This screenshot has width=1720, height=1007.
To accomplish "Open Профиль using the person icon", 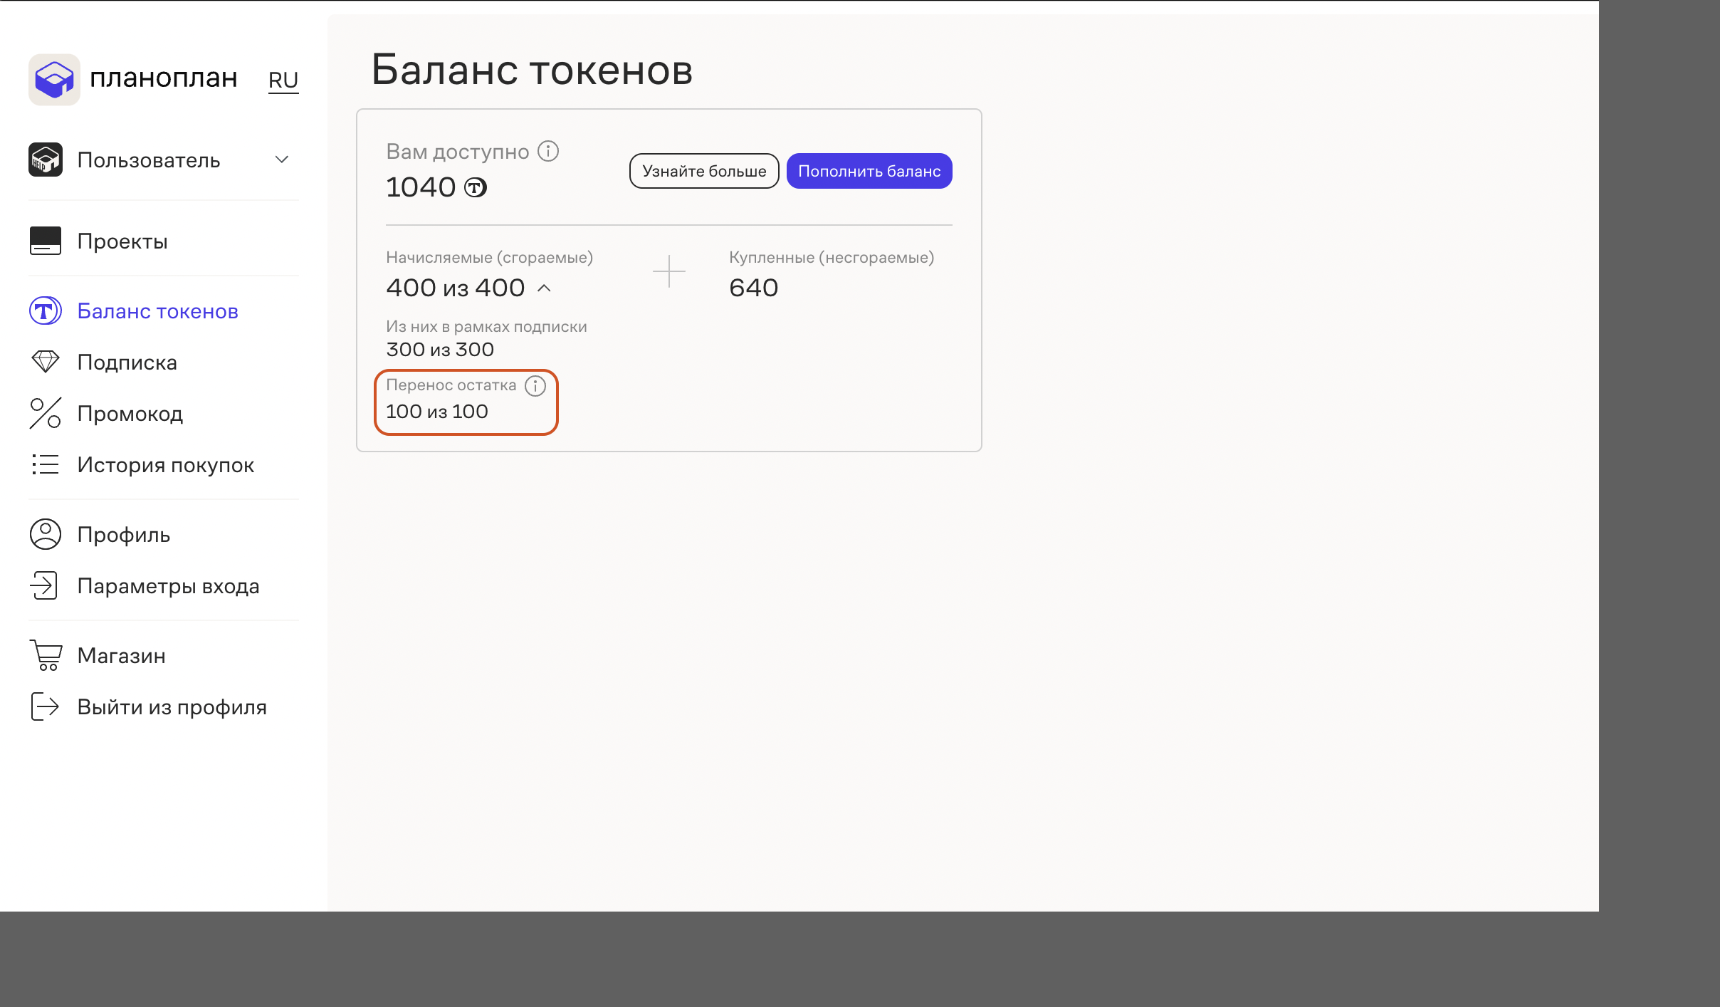I will [x=46, y=534].
